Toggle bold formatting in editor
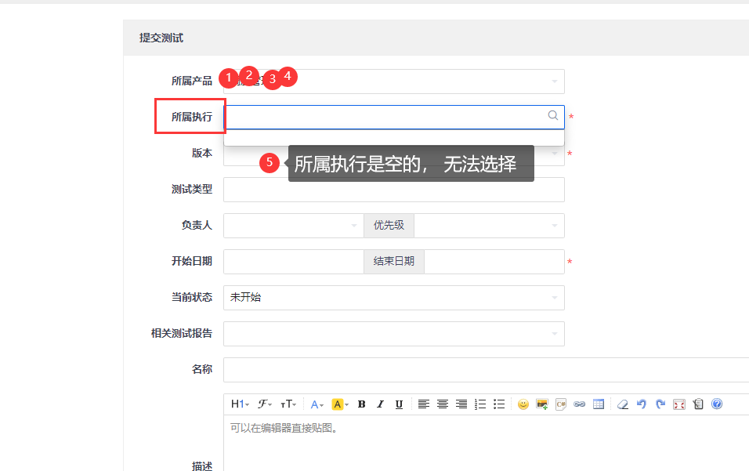Screen dimensions: 749x471 tap(362, 404)
